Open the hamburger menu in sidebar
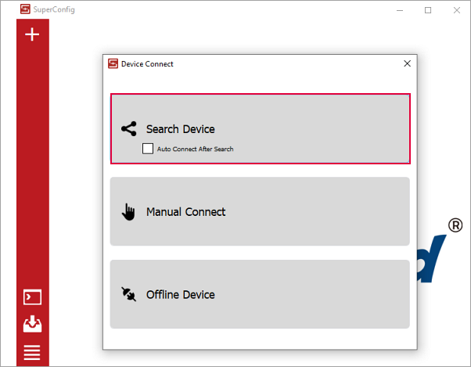This screenshot has width=471, height=367. (32, 352)
